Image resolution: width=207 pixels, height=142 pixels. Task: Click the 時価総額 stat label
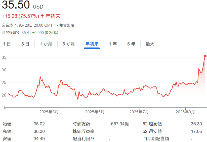tap(81, 124)
